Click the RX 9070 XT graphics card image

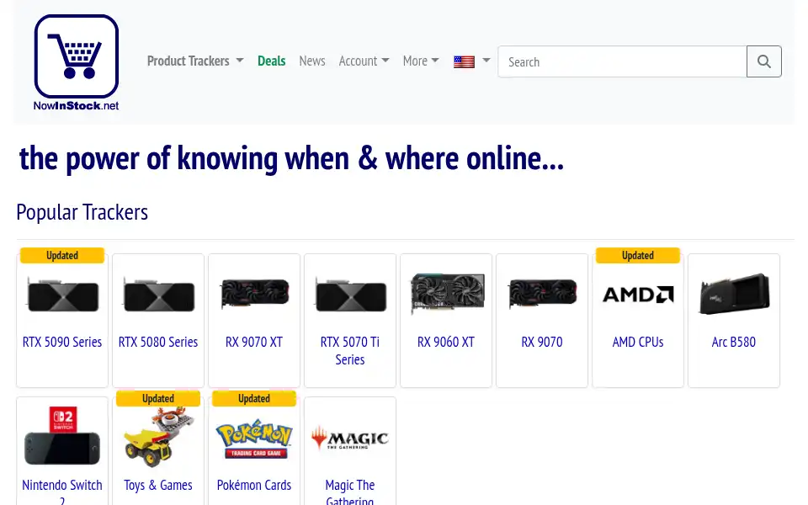(x=254, y=293)
